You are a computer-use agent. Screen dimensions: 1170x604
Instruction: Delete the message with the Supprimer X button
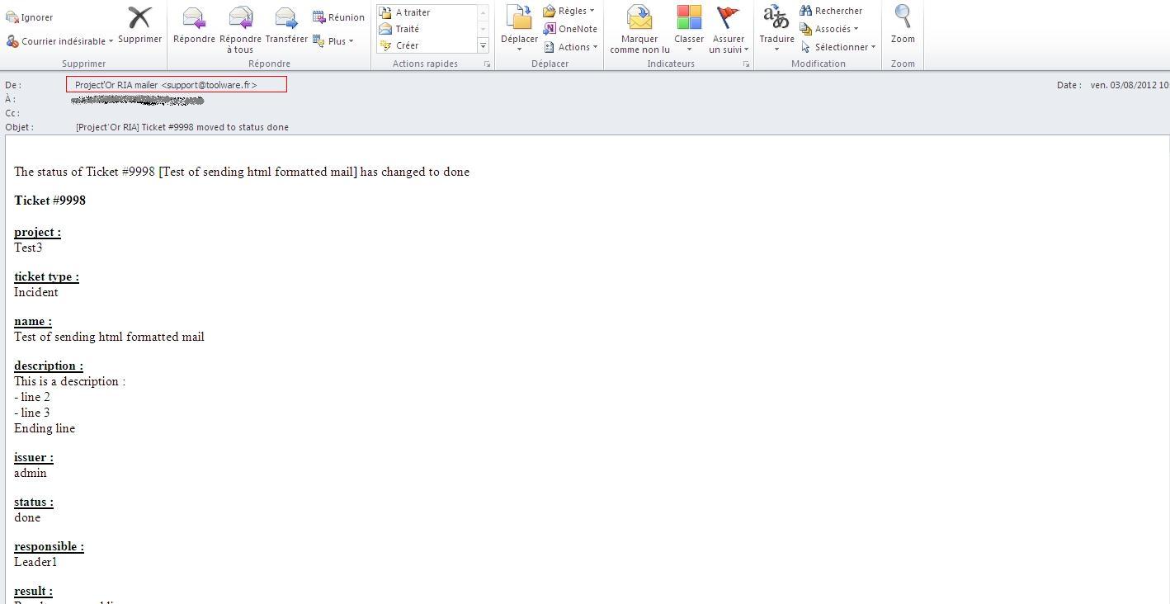pos(139,25)
